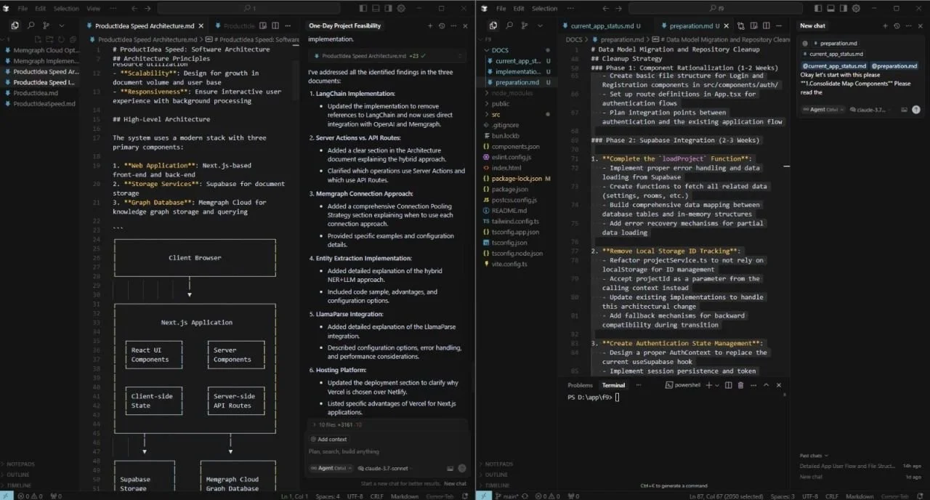Screen dimensions: 930x500
Task: Switch to current_app_status.md tab
Action: click(602, 25)
